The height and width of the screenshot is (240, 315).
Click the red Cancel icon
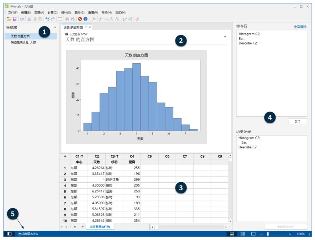click(80, 19)
